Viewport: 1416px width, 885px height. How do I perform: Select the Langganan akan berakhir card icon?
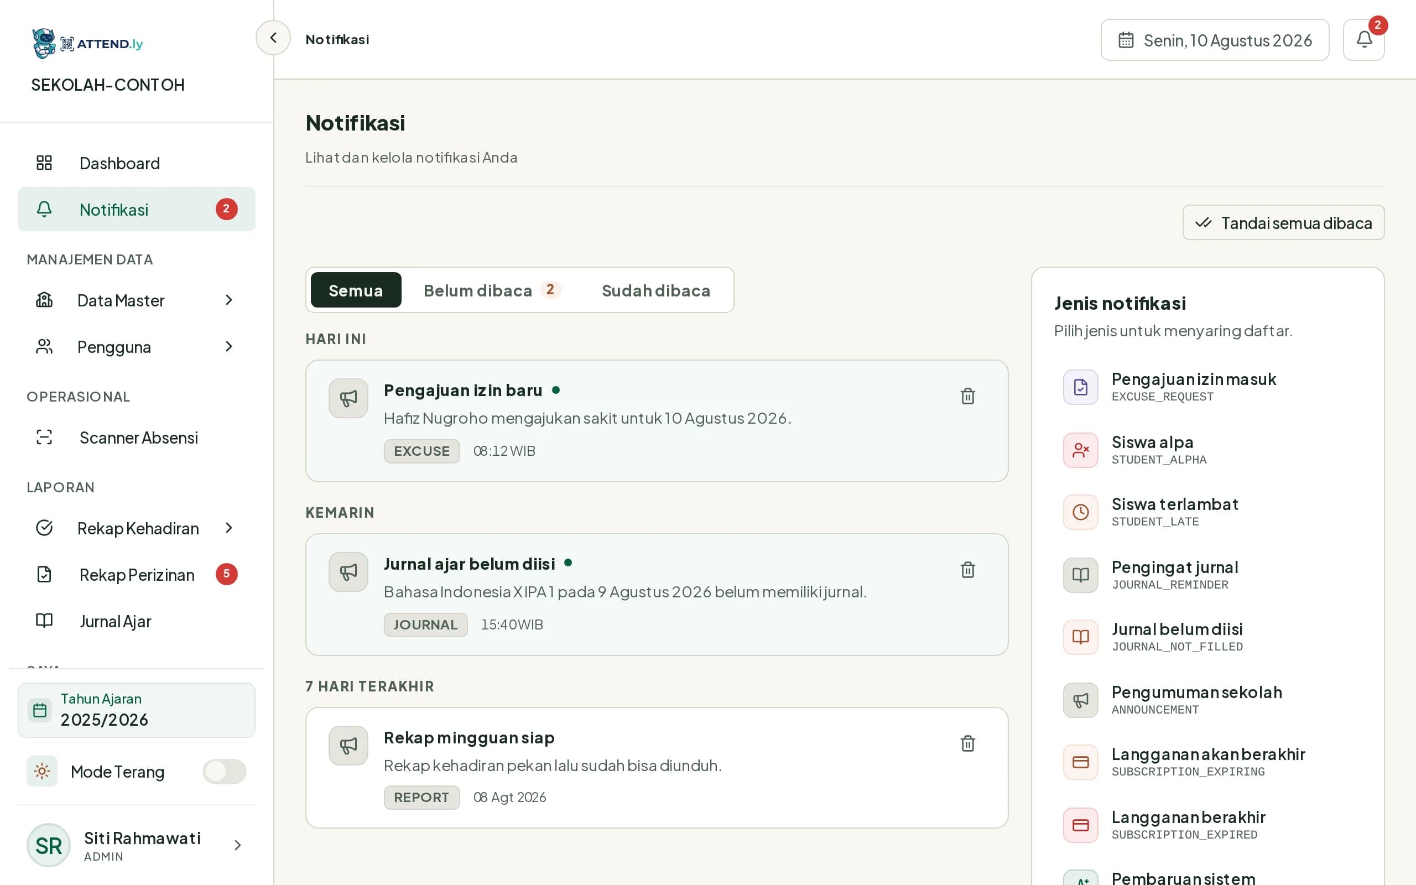click(x=1080, y=762)
